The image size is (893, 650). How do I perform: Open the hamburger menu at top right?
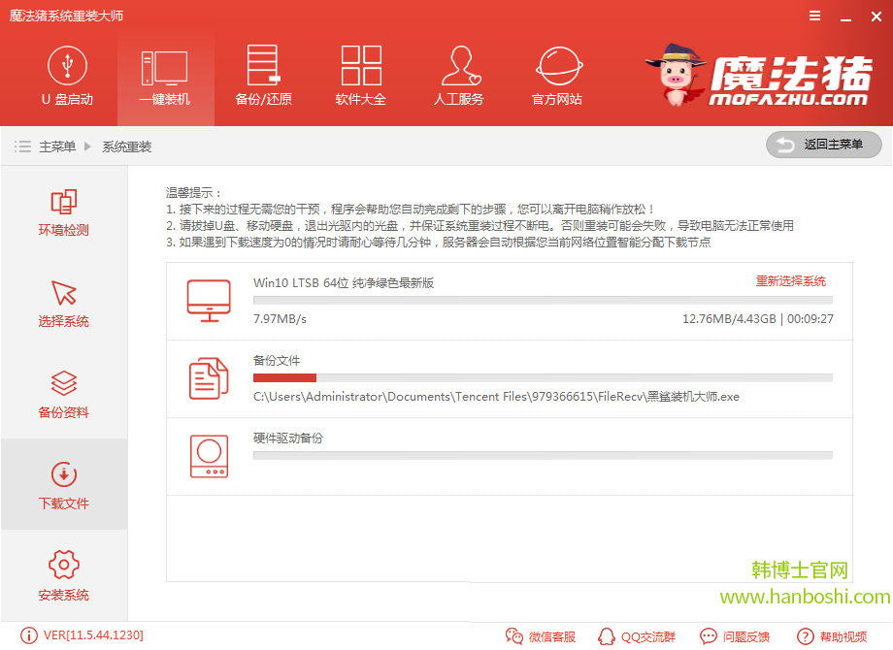point(813,16)
